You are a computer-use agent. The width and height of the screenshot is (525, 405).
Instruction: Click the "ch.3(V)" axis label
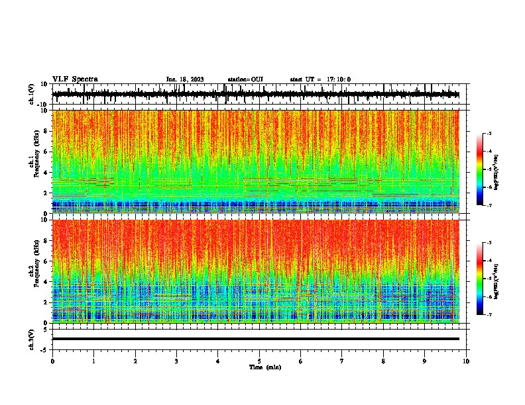coord(32,339)
